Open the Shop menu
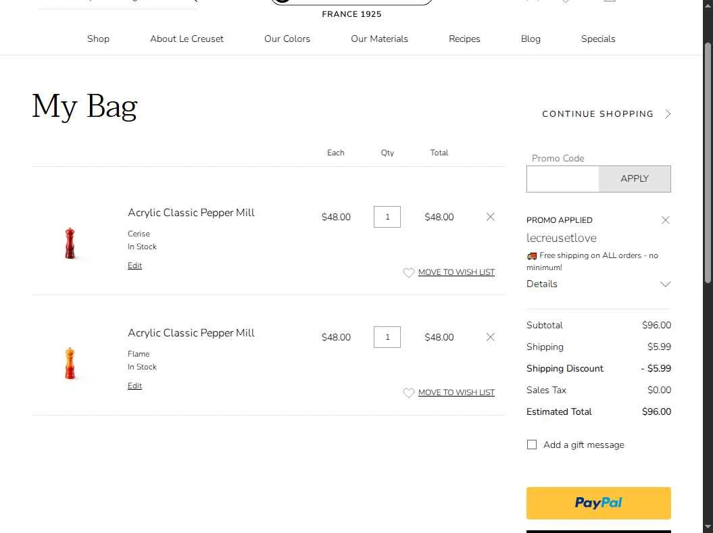The image size is (713, 533). pos(98,39)
